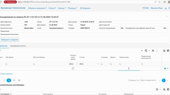Click the Докум. filter search field
Image resolution: width=170 pixels, height=95 pixels.
[x=114, y=64]
